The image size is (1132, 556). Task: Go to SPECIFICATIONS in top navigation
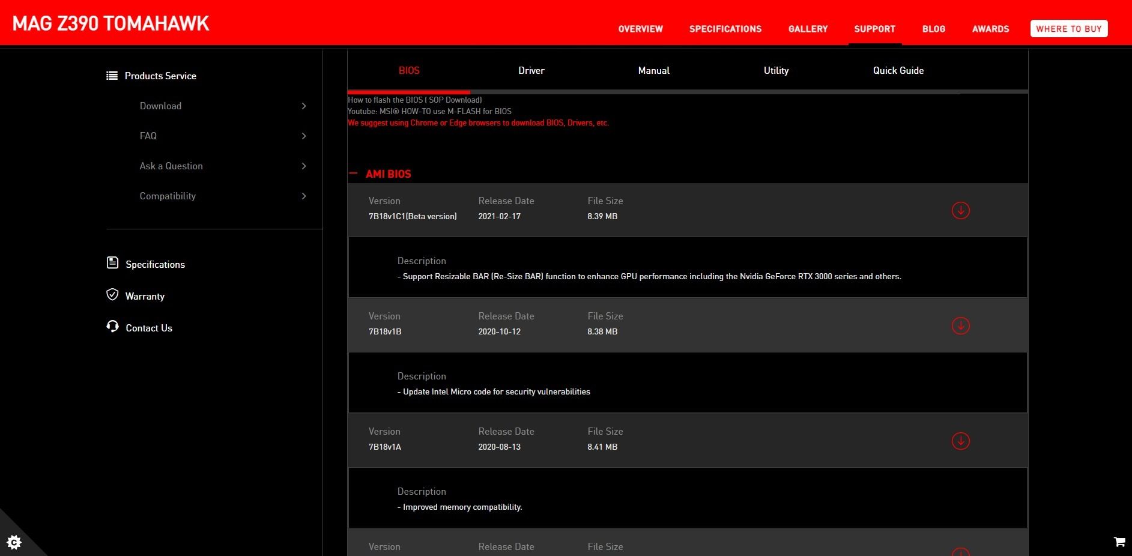[x=725, y=29]
